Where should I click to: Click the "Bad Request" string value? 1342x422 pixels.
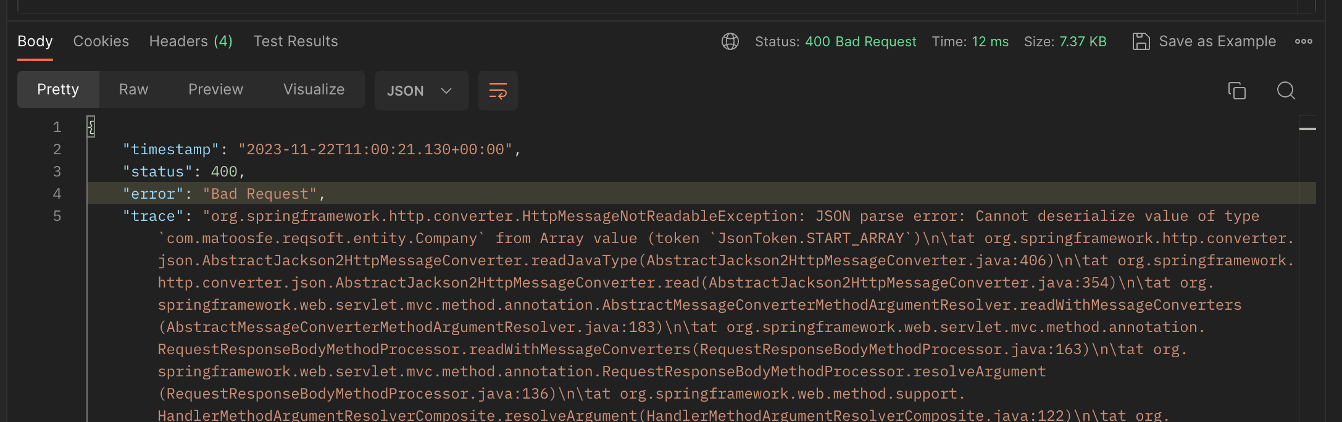[260, 194]
